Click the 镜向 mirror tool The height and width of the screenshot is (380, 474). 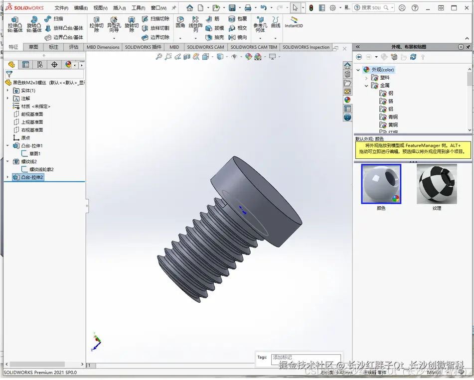(238, 37)
